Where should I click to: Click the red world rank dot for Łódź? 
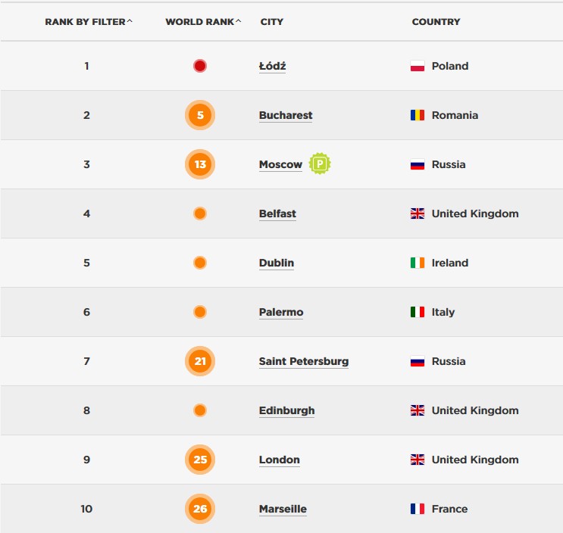[200, 66]
